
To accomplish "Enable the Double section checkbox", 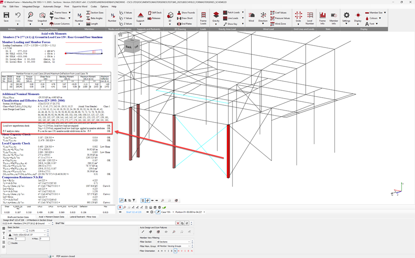I will 9,243.
